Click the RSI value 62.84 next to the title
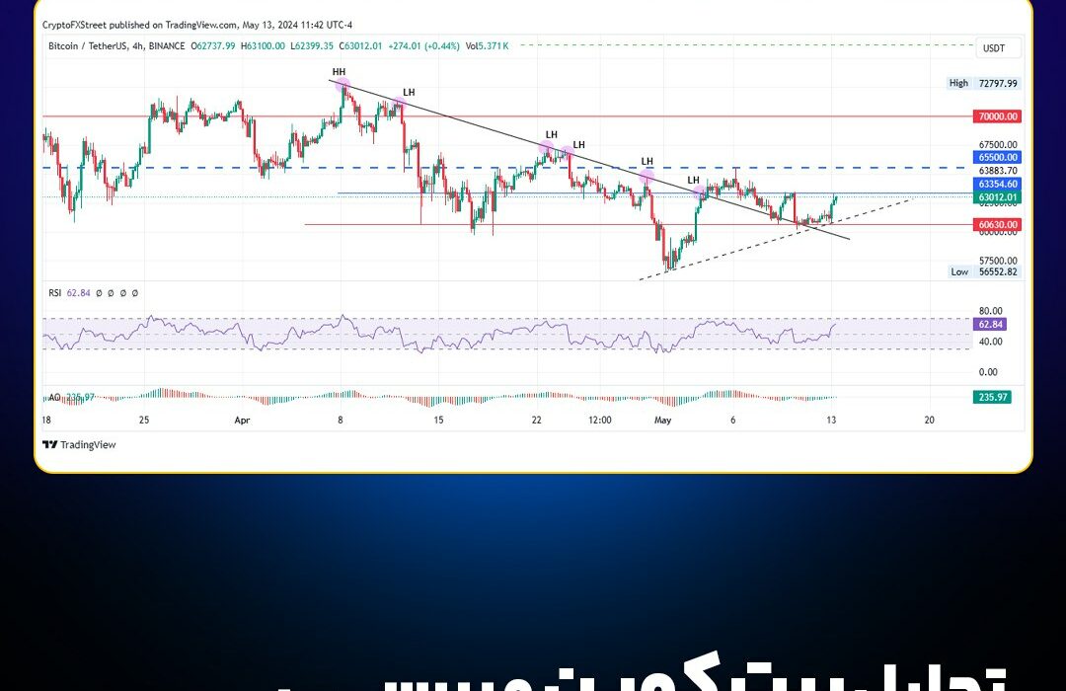Screen dimensions: 1066x691 (78, 293)
